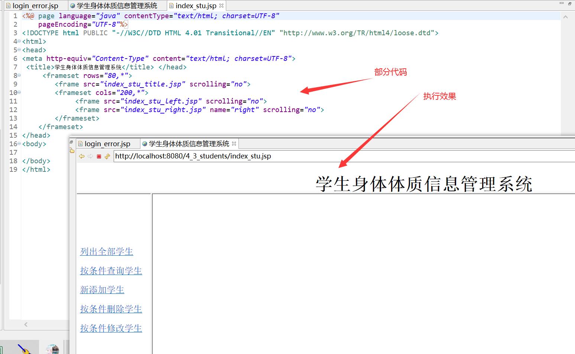Click the folder icon beside the browser toolbar

coord(72,150)
